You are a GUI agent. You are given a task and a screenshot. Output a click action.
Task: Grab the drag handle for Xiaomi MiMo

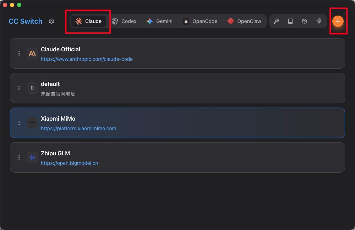(x=19, y=123)
